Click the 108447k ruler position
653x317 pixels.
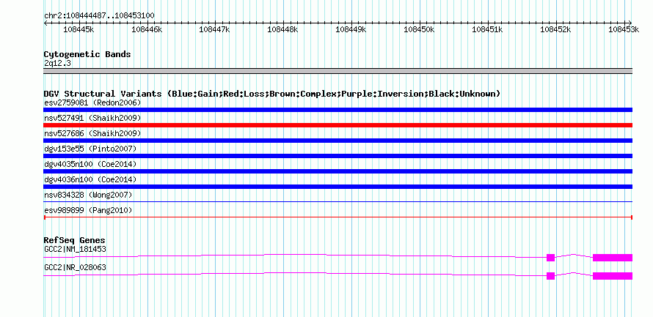[215, 29]
